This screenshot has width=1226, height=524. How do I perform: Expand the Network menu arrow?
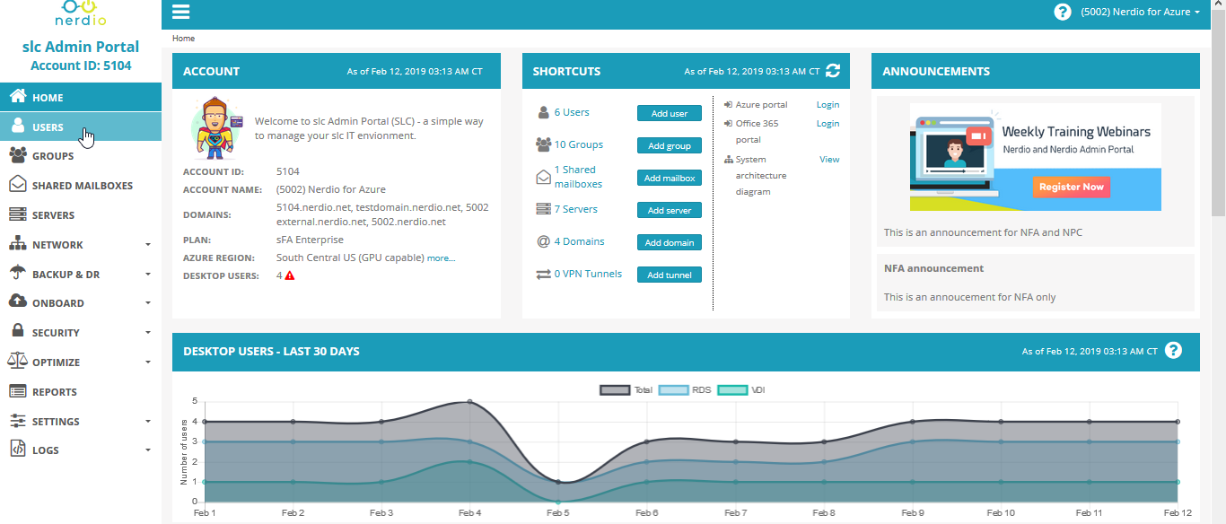point(148,244)
